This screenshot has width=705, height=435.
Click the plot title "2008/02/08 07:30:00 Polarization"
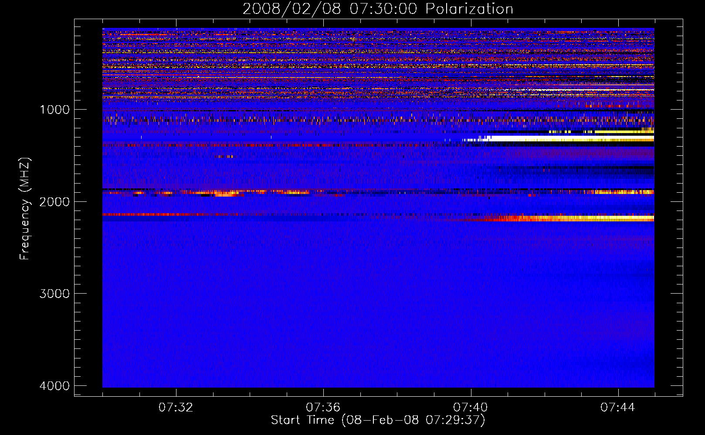pos(378,9)
